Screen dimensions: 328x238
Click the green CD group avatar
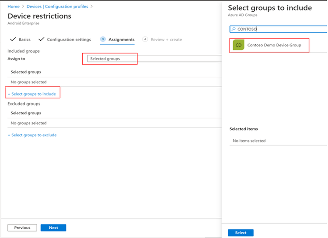coord(238,45)
